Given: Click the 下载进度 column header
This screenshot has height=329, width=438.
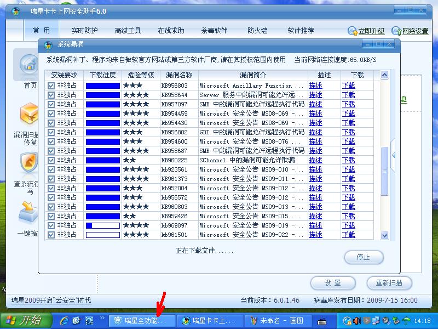Looking at the screenshot, I should (103, 75).
